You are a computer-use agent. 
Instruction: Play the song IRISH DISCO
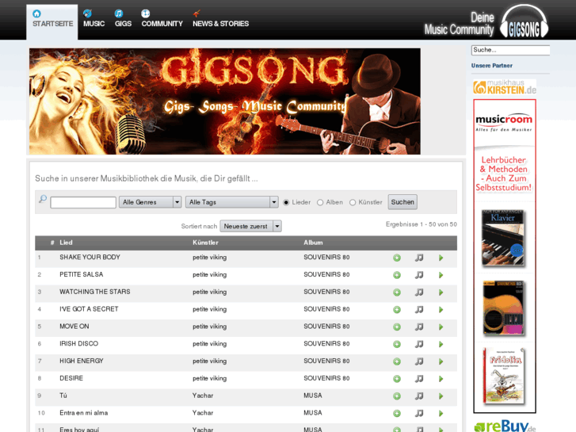pyautogui.click(x=441, y=344)
